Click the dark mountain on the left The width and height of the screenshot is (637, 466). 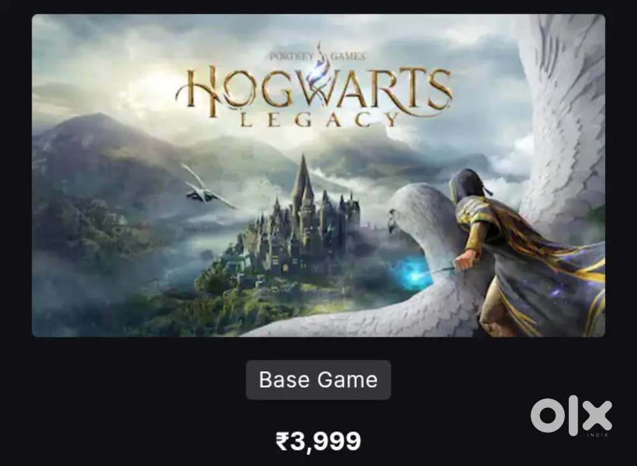click(x=97, y=171)
